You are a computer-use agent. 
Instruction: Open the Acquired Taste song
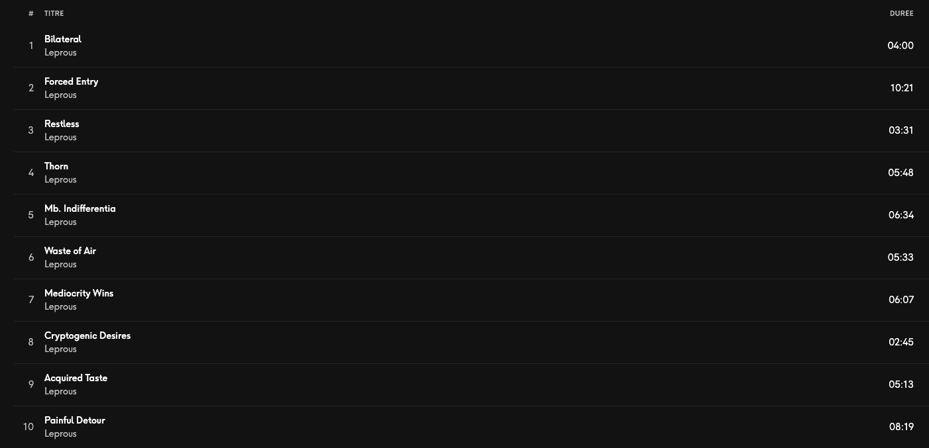pyautogui.click(x=76, y=378)
